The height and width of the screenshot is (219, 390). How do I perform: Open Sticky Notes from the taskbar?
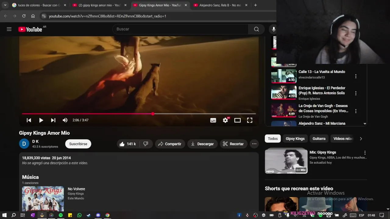[70, 215]
